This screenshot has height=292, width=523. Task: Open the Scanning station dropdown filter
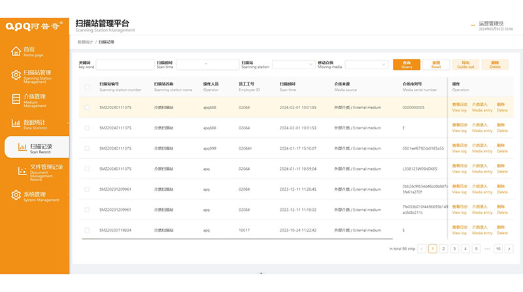[x=293, y=65]
